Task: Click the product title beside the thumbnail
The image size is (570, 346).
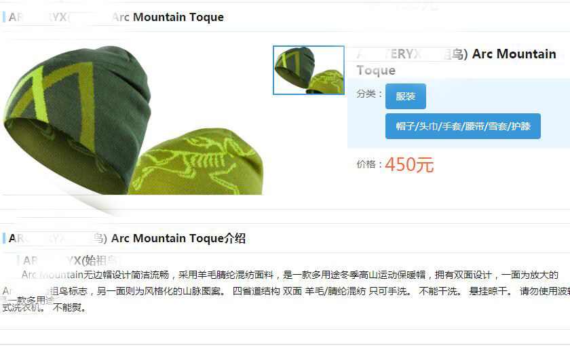Action: (x=456, y=62)
